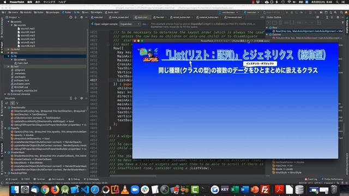The width and height of the screenshot is (349, 196).
Task: Click Structure panel expand-all icon
Action: coord(71,98)
